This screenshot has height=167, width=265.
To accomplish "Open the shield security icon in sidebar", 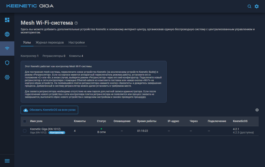I will [7, 63].
